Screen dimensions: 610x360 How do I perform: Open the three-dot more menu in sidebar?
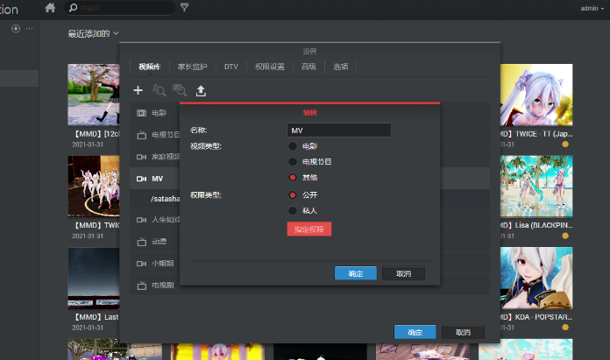(x=30, y=28)
